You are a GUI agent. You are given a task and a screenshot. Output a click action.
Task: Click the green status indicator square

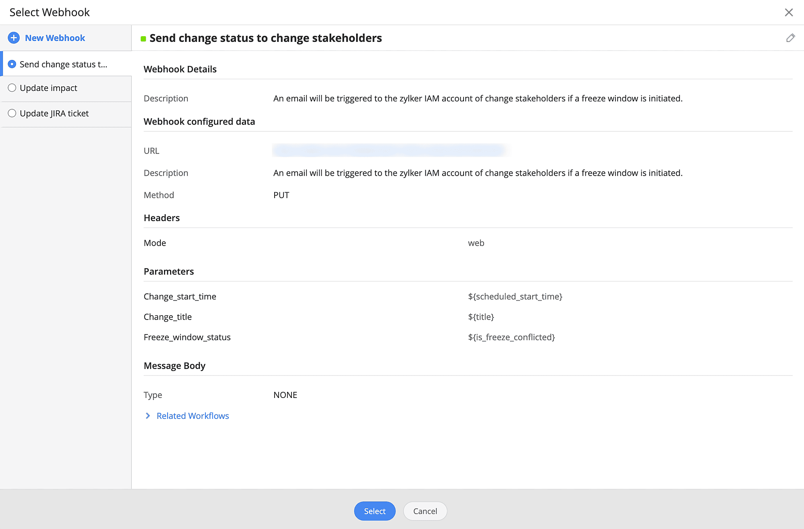click(x=143, y=39)
